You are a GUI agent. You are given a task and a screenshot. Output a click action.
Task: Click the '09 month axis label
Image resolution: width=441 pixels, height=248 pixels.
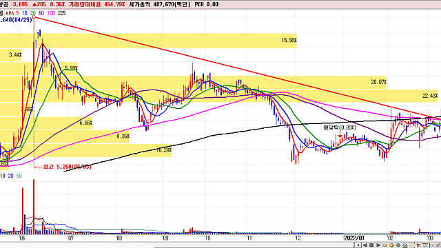point(165,238)
